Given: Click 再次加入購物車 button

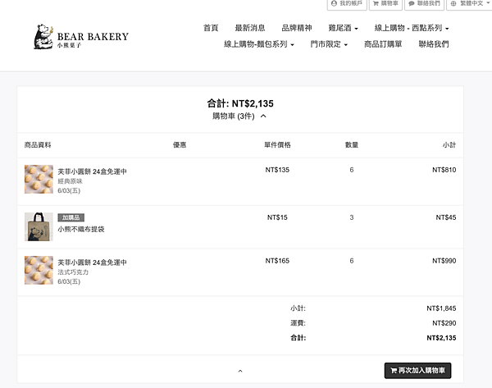Looking at the screenshot, I should [x=417, y=370].
